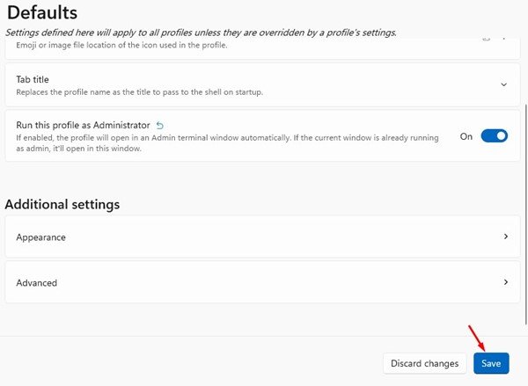Click the Additional settings heading
Viewport: 528px width, 386px height.
click(62, 204)
